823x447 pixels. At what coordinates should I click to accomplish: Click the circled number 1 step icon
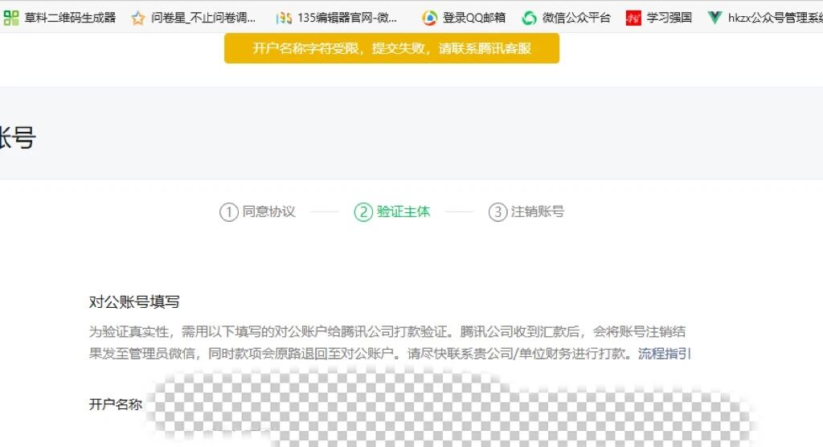pos(229,212)
